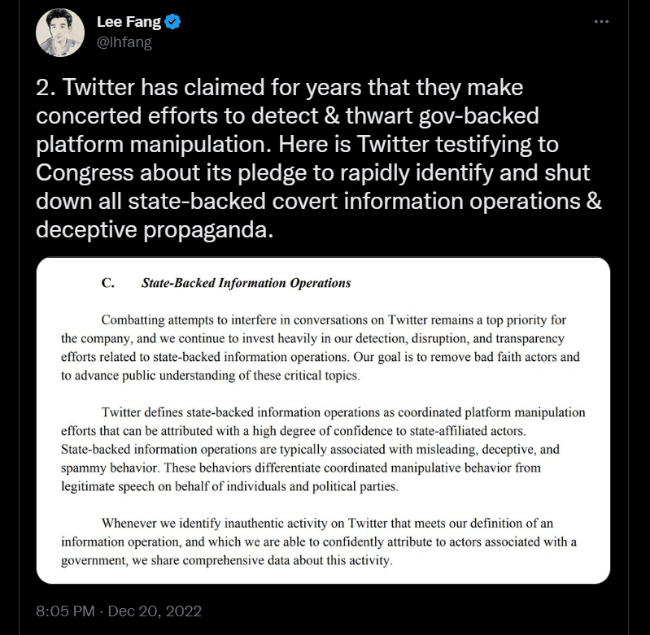The image size is (650, 635).
Task: Open the @lhfang handle link
Action: [x=124, y=42]
